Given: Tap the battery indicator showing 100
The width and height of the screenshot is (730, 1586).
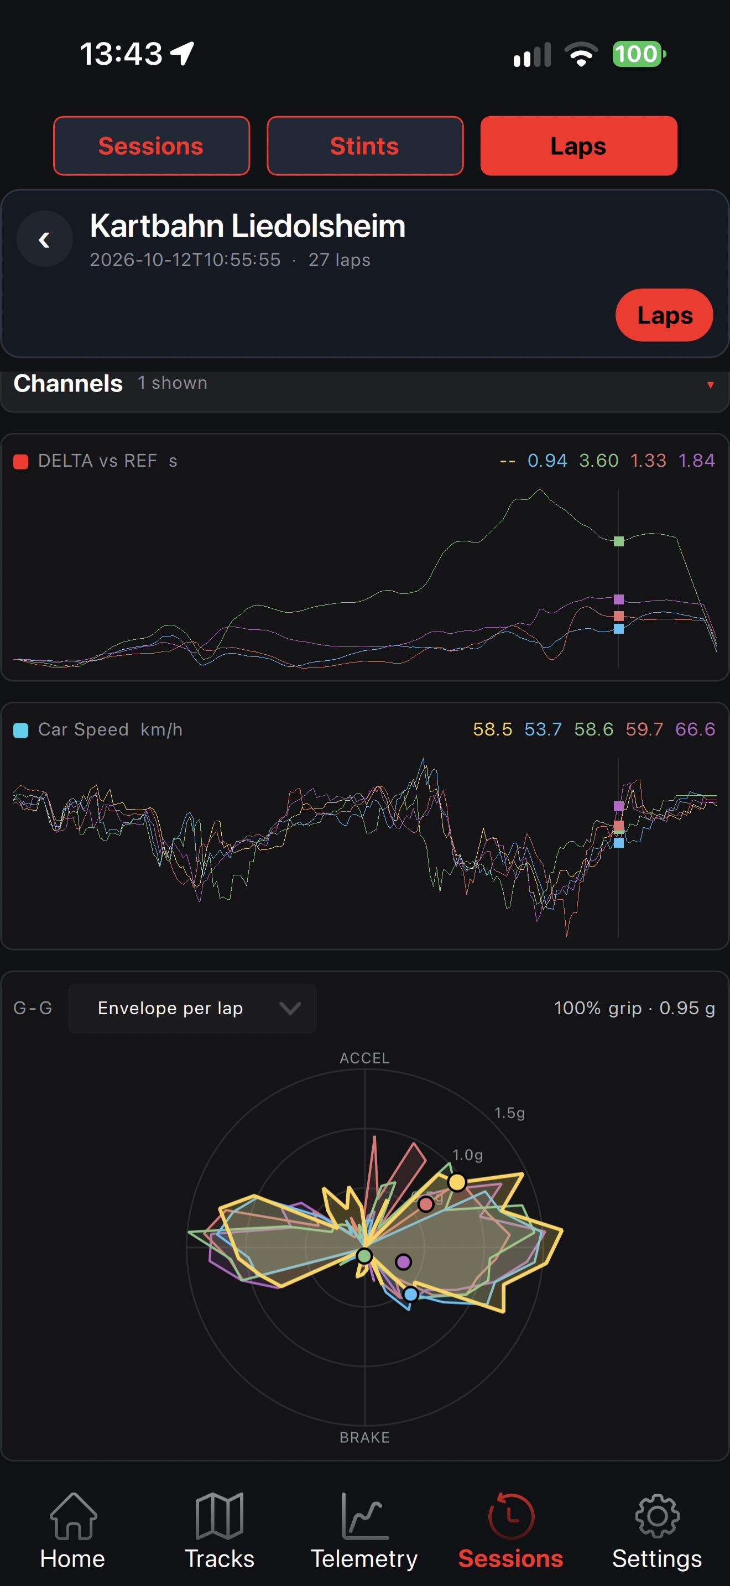Looking at the screenshot, I should tap(639, 54).
